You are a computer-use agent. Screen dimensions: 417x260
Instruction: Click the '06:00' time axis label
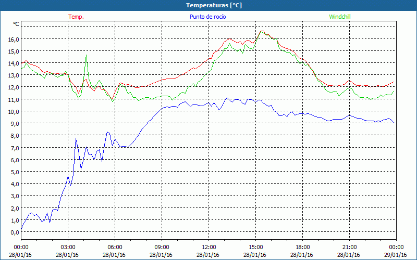pyautogui.click(x=115, y=248)
